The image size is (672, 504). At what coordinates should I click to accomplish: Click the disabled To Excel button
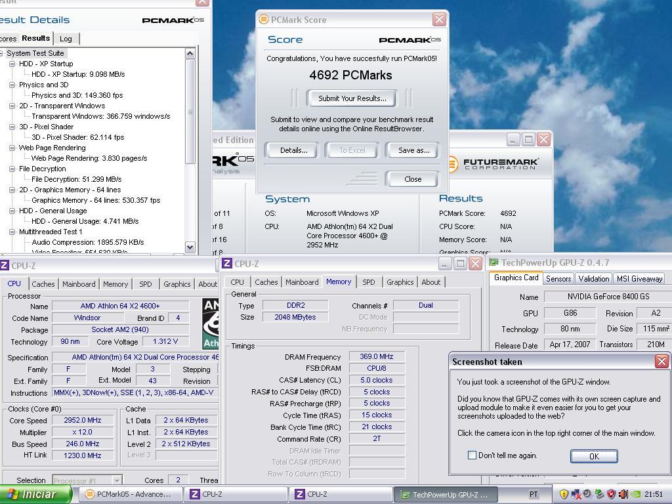[x=352, y=150]
